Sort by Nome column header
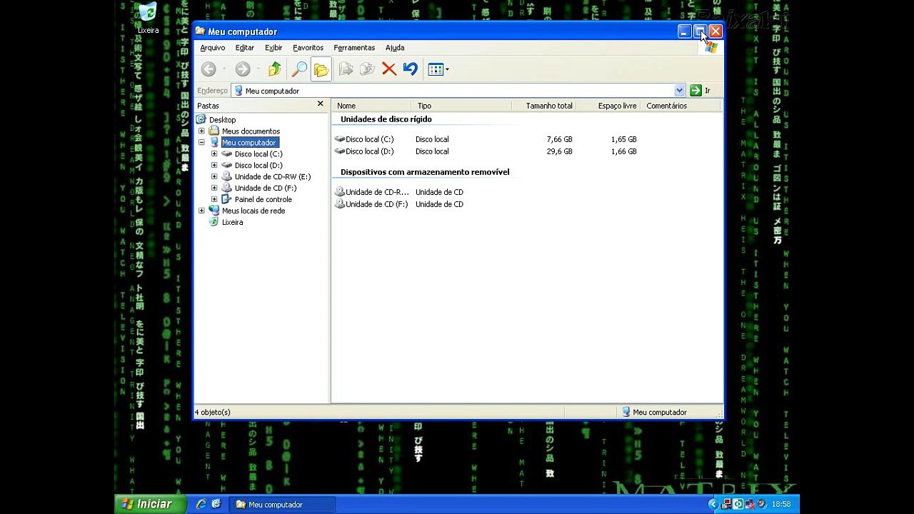The image size is (914, 514). pos(371,106)
